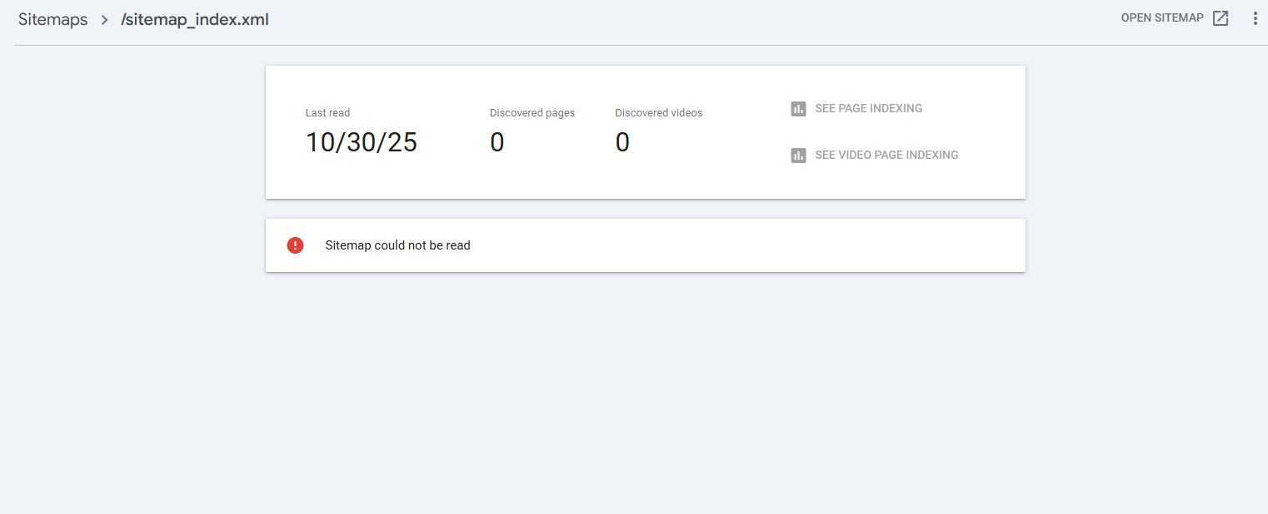
Task: Click the 'Sitemap could not be read' message
Action: tap(397, 245)
